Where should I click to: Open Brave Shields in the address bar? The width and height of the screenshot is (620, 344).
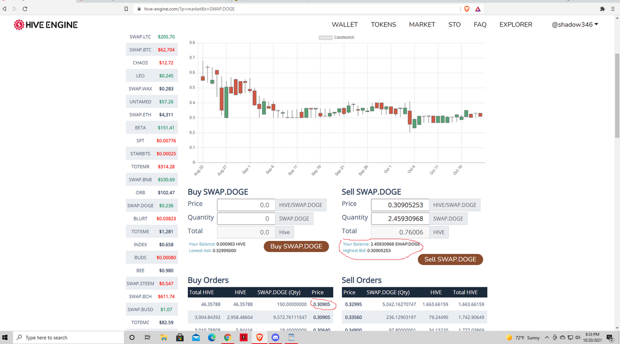[466, 9]
